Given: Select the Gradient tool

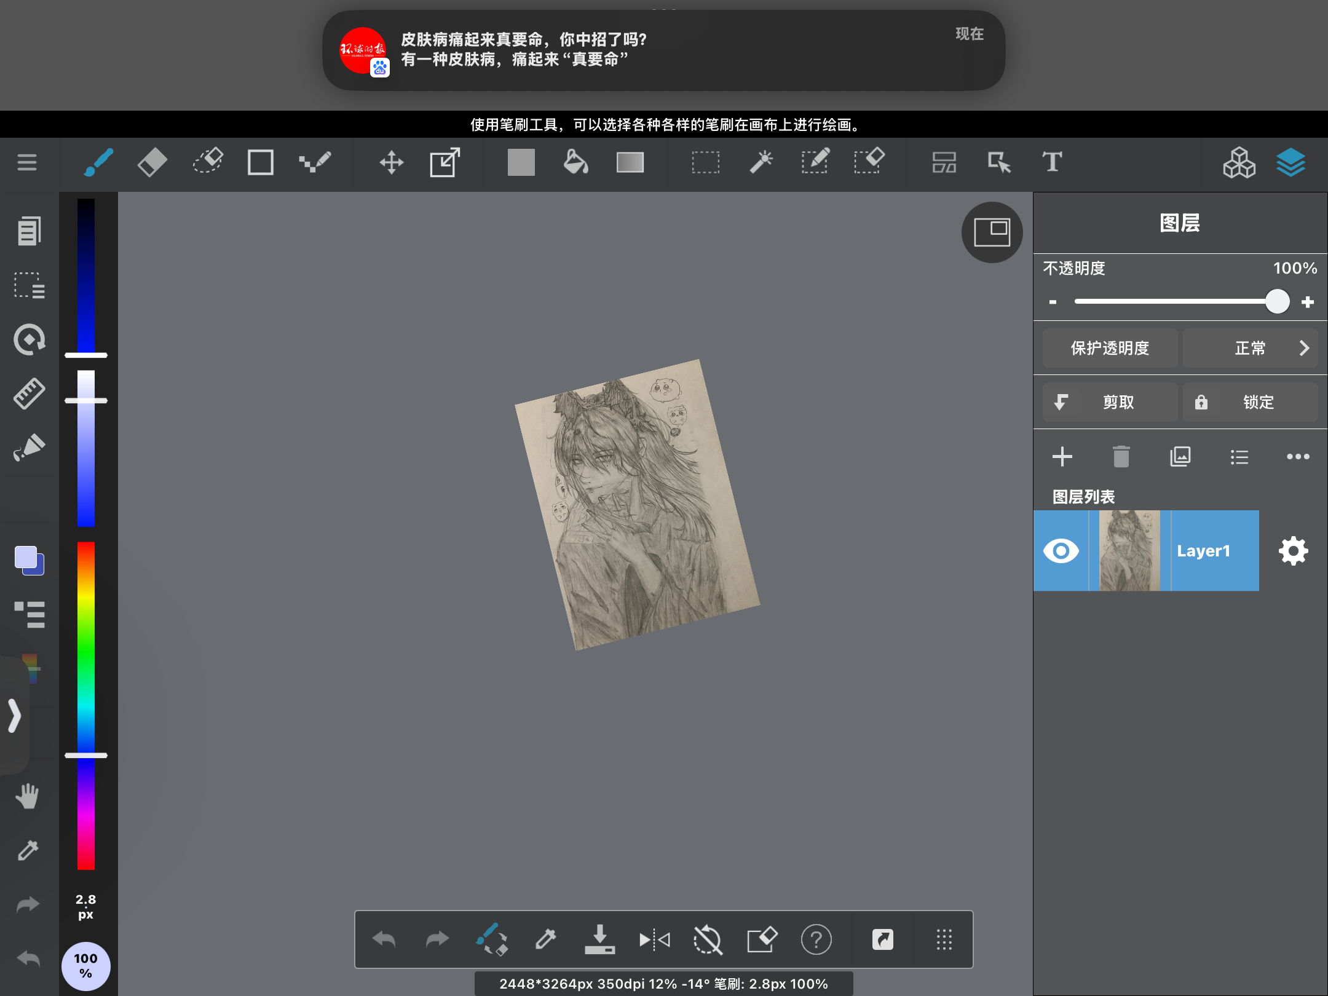Looking at the screenshot, I should (630, 163).
